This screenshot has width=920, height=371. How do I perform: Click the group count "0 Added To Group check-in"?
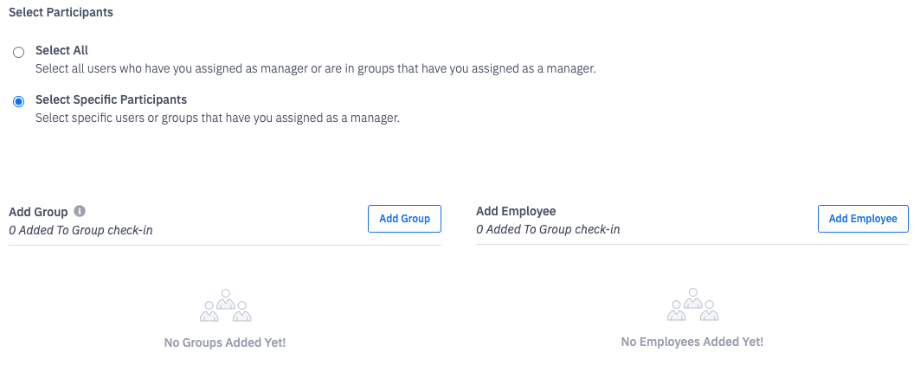tap(80, 230)
